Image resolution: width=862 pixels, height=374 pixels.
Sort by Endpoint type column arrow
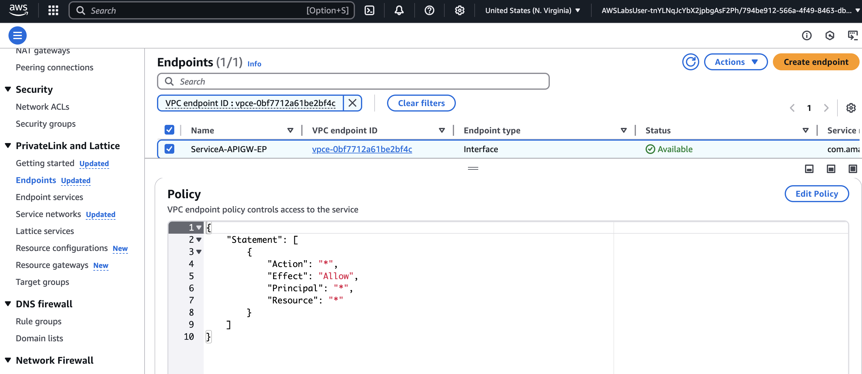click(623, 130)
